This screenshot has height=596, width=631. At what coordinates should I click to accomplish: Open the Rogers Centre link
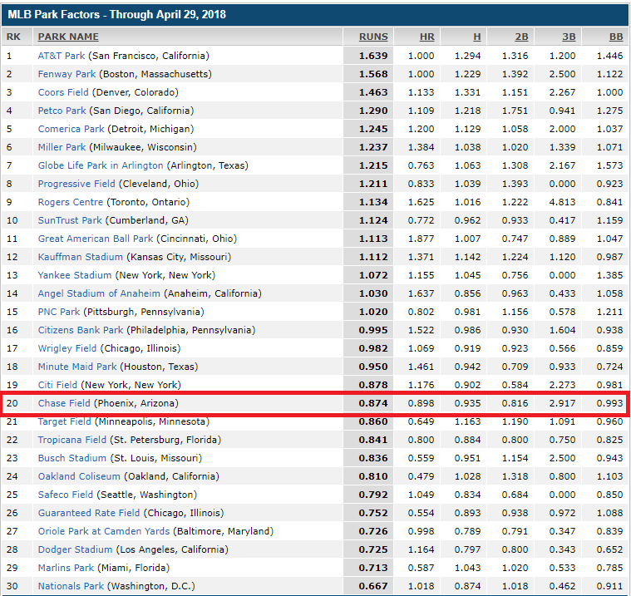coord(71,202)
